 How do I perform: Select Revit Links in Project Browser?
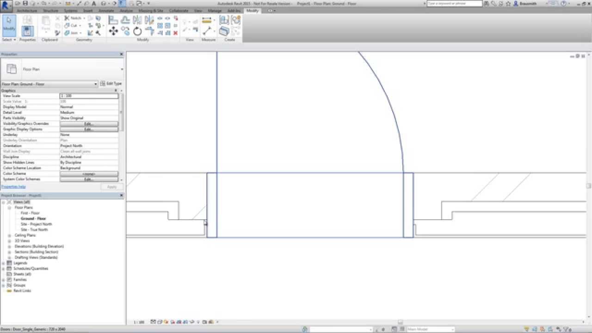(22, 291)
